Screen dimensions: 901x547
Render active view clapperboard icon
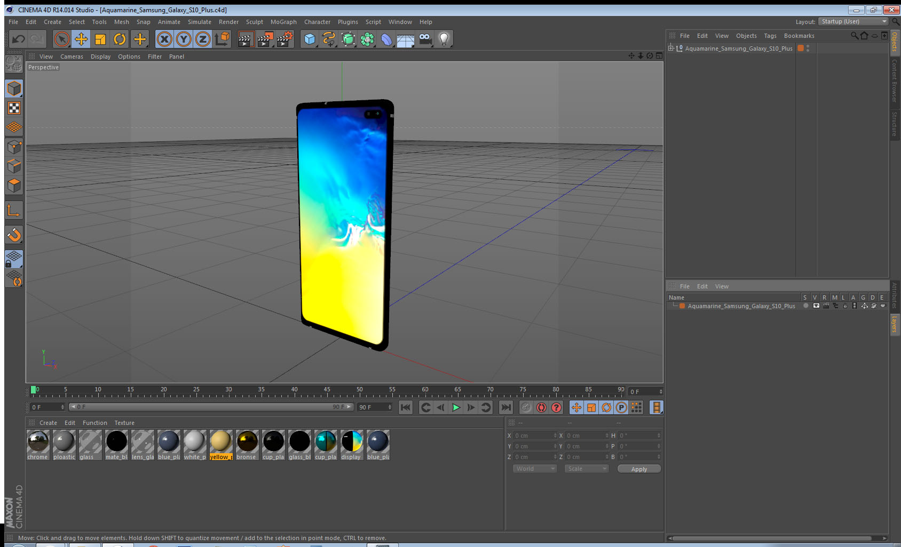coord(245,39)
